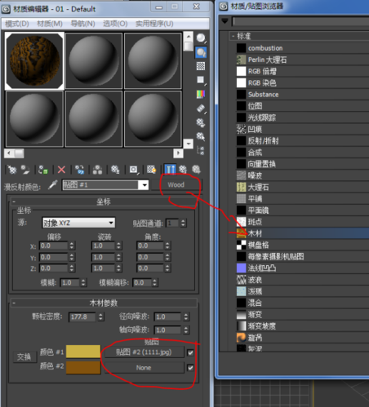369x407 pixels.
Task: Click the Wood map type button
Action: tap(176, 185)
